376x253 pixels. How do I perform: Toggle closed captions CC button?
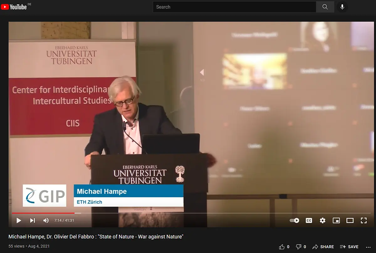tap(309, 220)
